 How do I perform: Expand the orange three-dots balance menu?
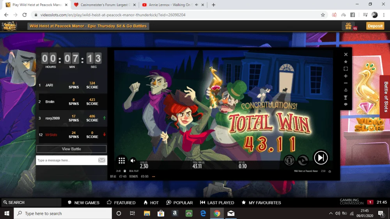pos(153,177)
